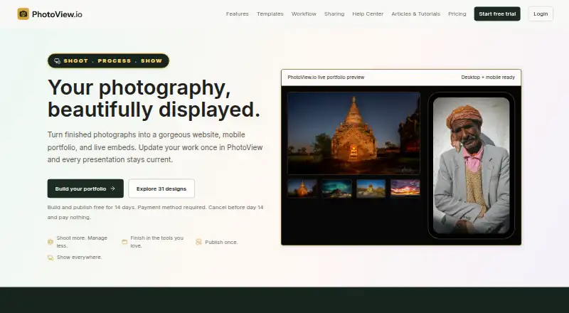Click the 'Publish once.' text
This screenshot has height=313, width=569.
[x=221, y=242]
